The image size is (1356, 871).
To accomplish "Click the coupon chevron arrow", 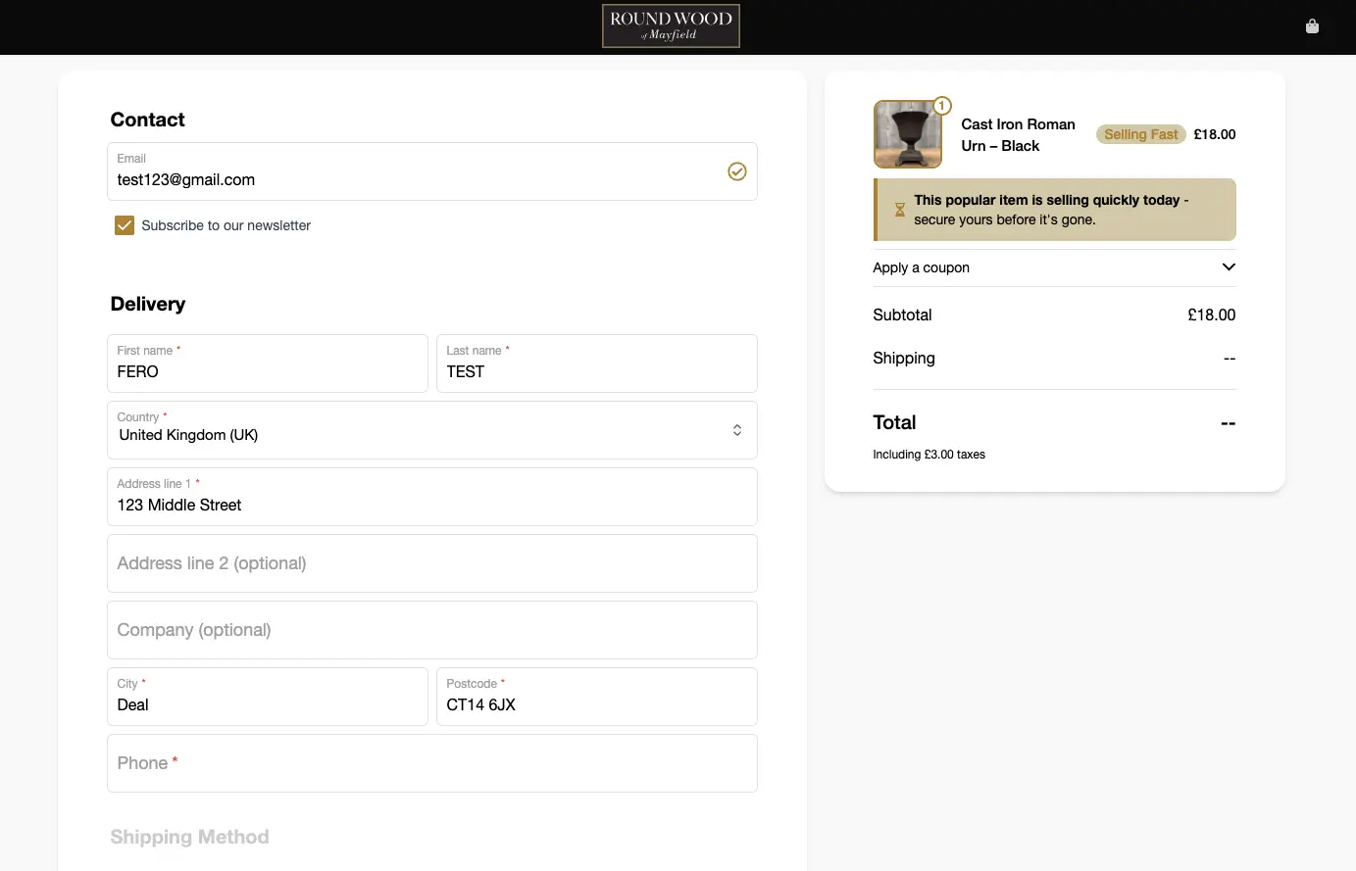I will [1229, 267].
